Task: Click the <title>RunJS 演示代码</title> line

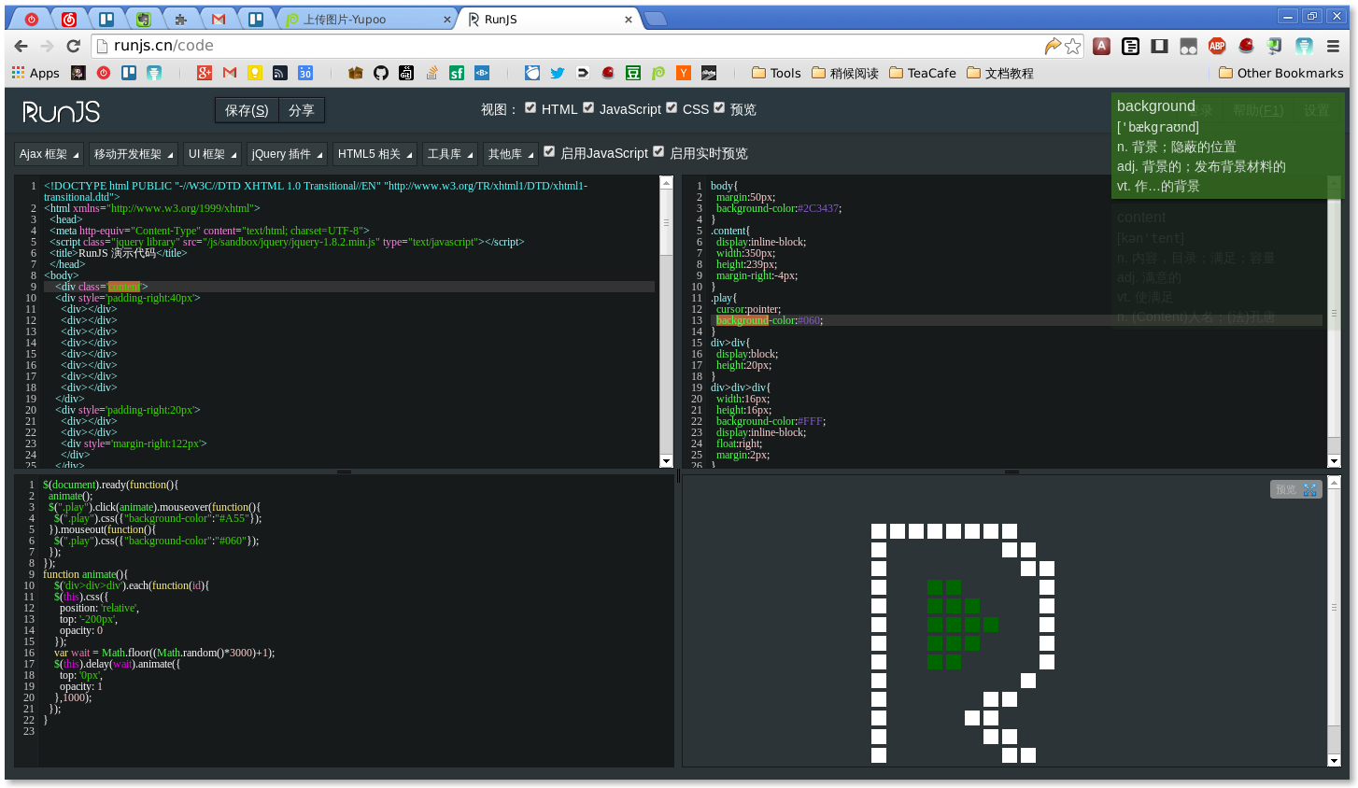Action: pos(119,253)
